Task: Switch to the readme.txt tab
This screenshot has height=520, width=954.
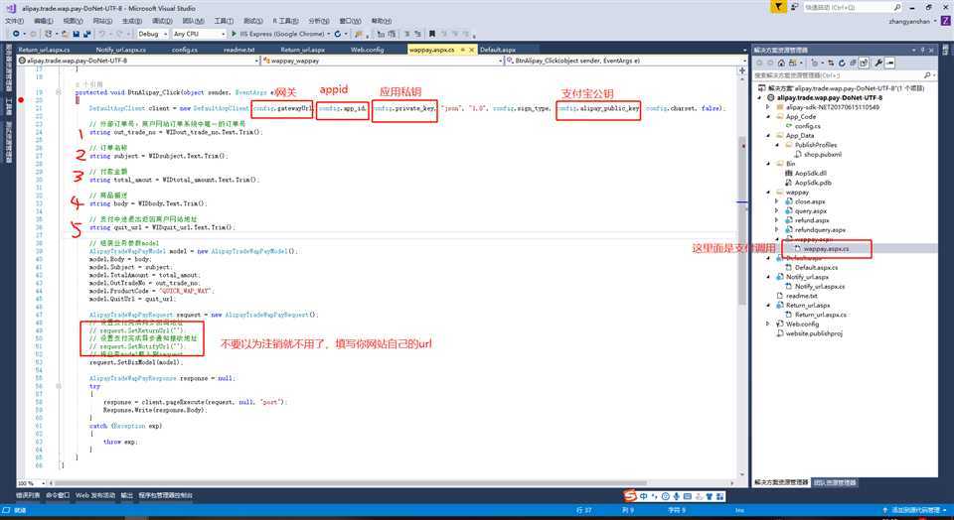Action: (238, 50)
